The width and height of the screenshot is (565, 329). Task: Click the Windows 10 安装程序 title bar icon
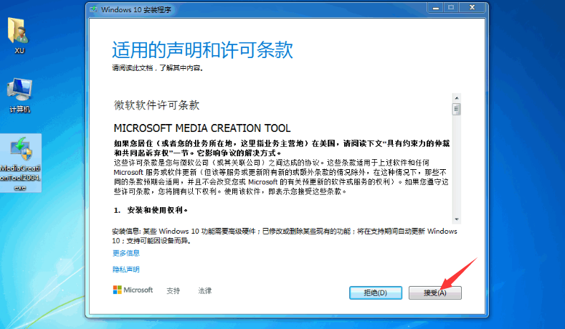tap(95, 8)
